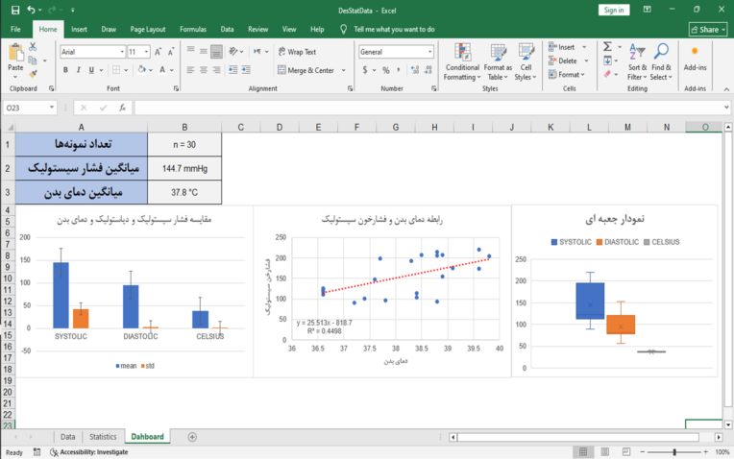
Task: Click the Percent Style icon
Action: [385, 70]
